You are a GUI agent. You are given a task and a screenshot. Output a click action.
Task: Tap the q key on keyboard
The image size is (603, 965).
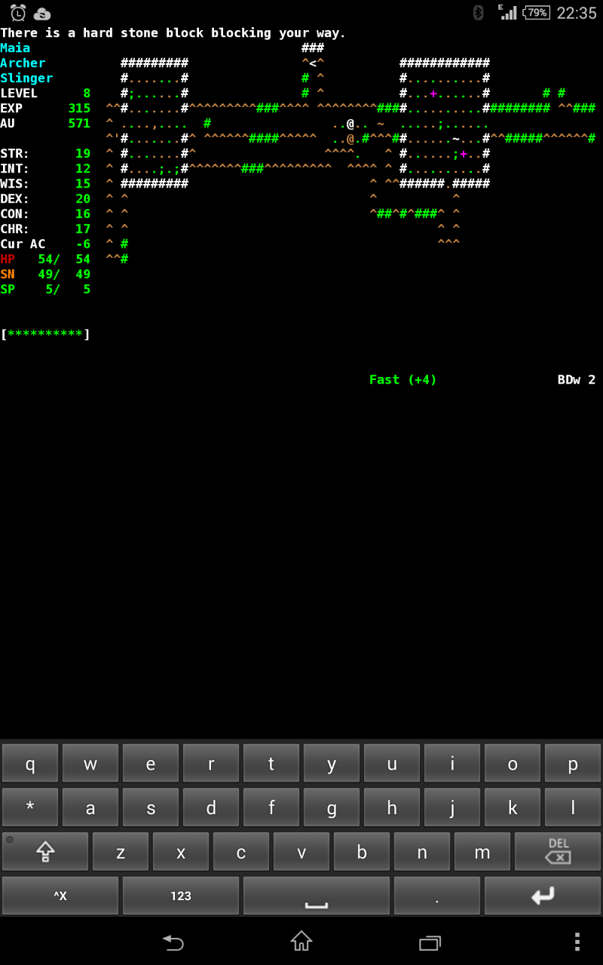pos(30,763)
